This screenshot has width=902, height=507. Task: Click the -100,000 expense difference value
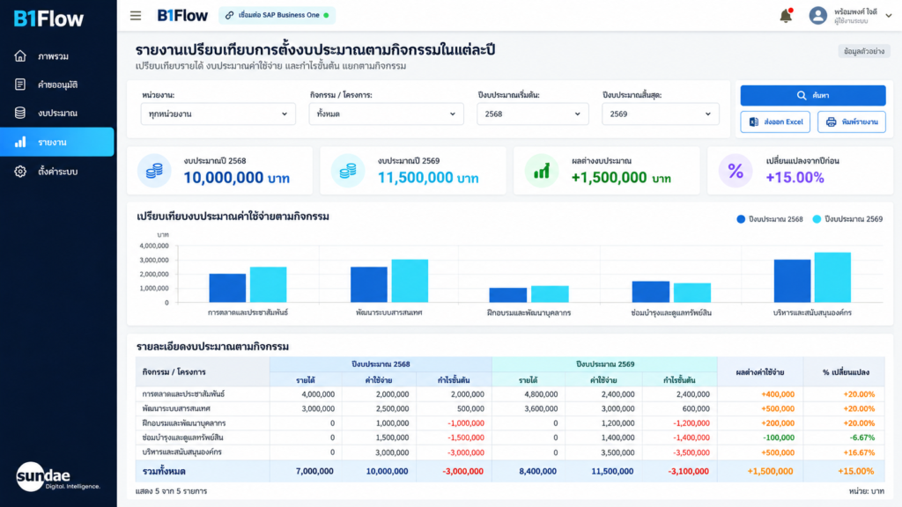(x=778, y=437)
